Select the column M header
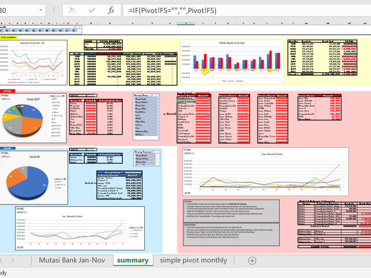 [x=91, y=23]
